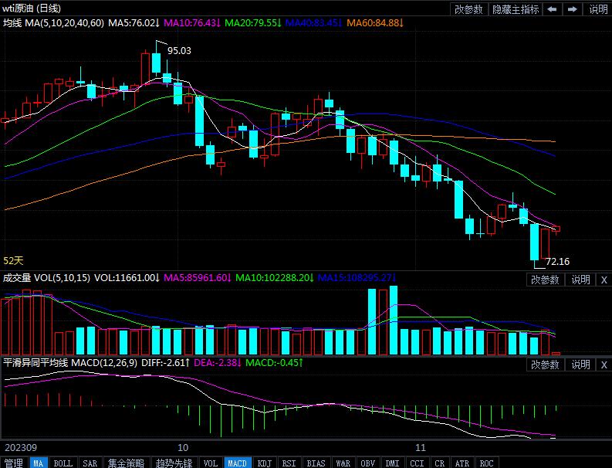Select the BOLL indicator tab

click(63, 463)
